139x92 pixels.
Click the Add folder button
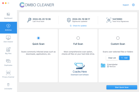point(124,58)
